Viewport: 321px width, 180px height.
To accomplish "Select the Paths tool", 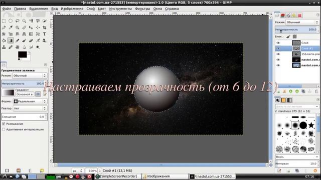I will (x=4, y=27).
